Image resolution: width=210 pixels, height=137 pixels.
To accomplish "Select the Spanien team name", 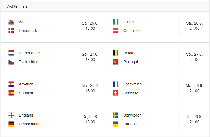I will (26, 93).
